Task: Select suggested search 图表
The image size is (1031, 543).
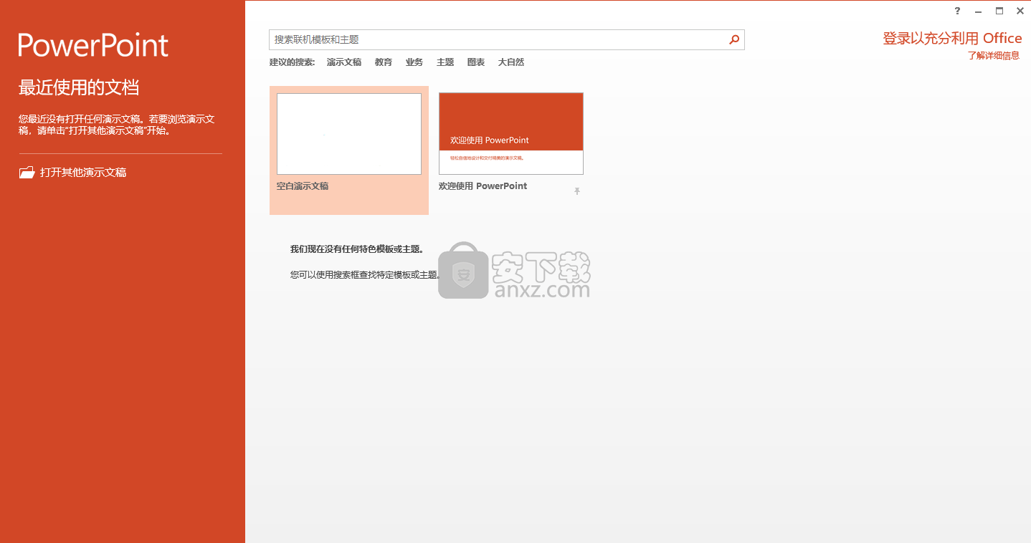Action: pyautogui.click(x=476, y=62)
